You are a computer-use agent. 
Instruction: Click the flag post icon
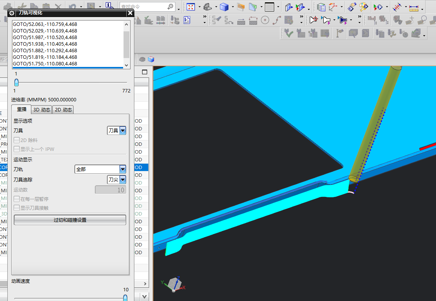click(x=340, y=34)
